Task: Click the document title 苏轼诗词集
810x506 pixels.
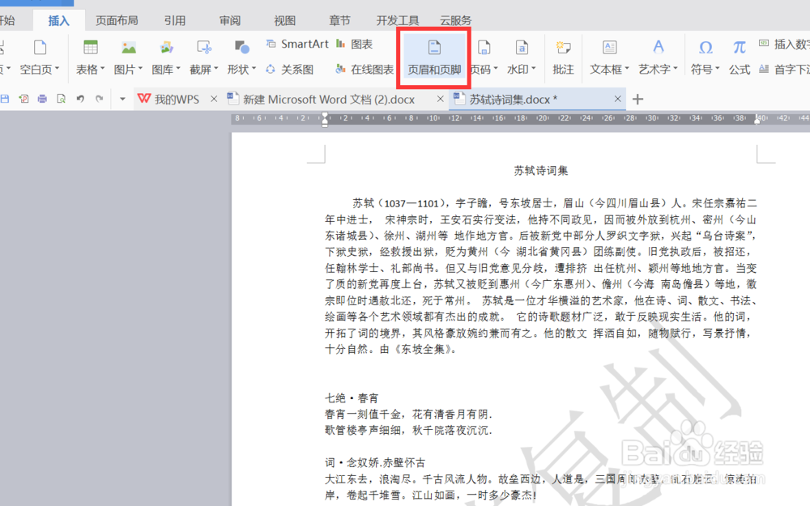Action: point(541,171)
